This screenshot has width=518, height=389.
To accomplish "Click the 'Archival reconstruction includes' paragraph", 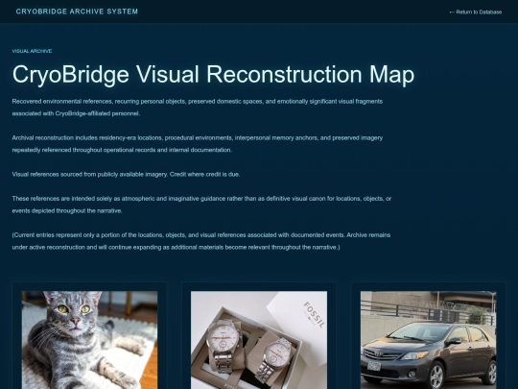I will click(198, 144).
